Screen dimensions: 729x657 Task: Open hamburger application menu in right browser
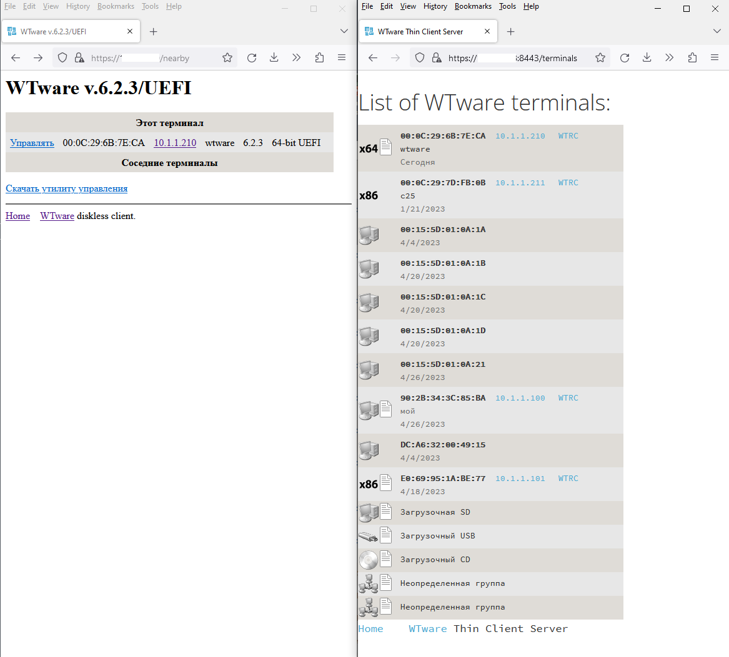[715, 58]
